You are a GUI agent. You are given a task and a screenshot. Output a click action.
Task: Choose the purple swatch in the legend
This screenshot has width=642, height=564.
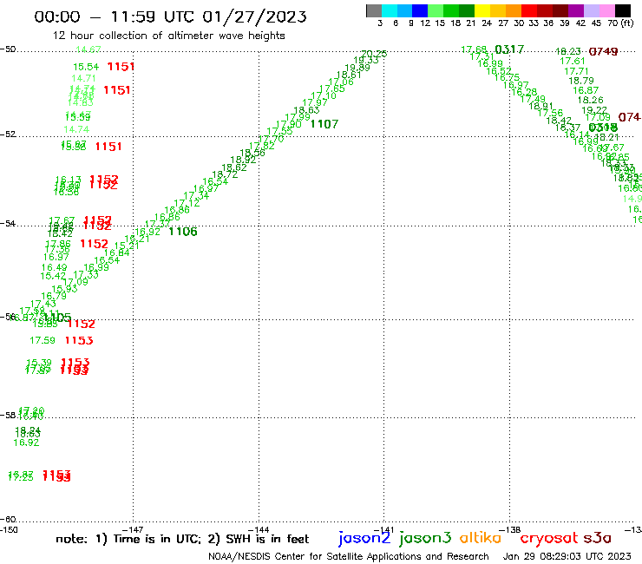click(x=576, y=10)
